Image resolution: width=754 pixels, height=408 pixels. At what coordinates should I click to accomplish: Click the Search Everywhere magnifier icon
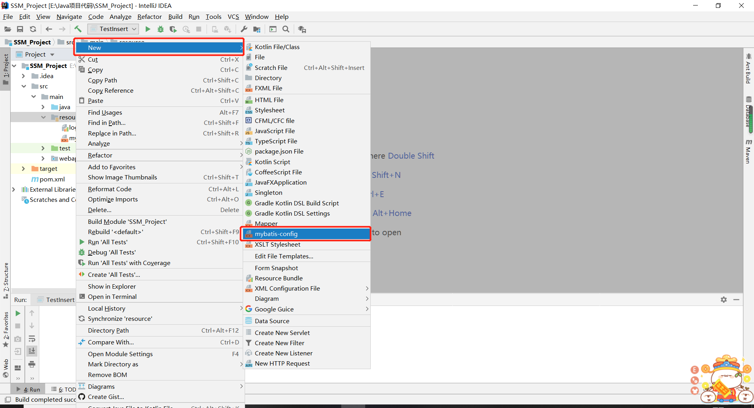(x=286, y=29)
